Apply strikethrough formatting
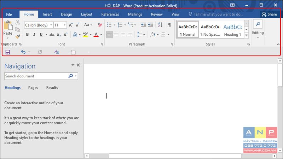 coord(52,35)
